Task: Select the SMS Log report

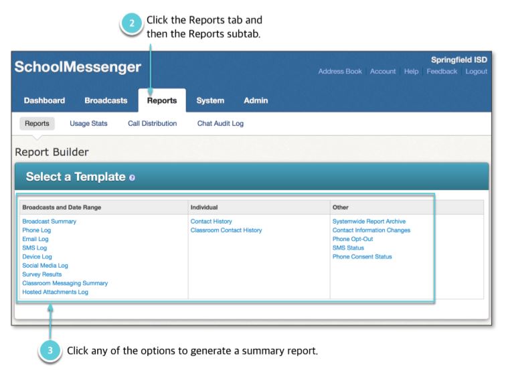Action: pos(34,248)
